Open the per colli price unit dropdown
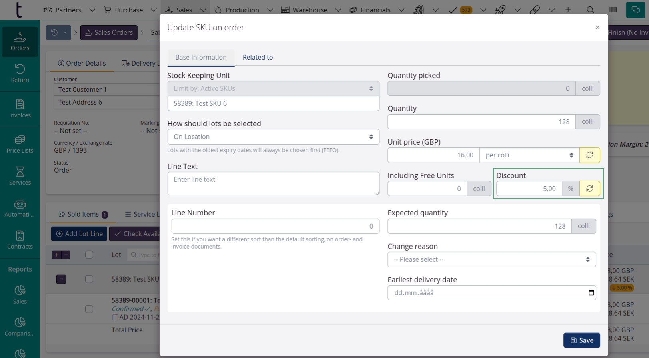This screenshot has width=649, height=358. (529, 155)
